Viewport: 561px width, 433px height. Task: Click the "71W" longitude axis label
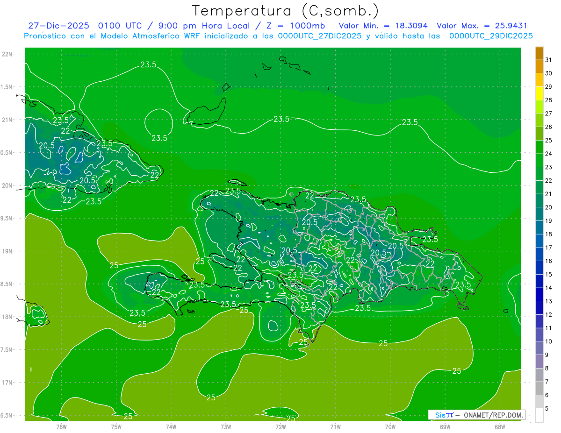click(x=335, y=427)
